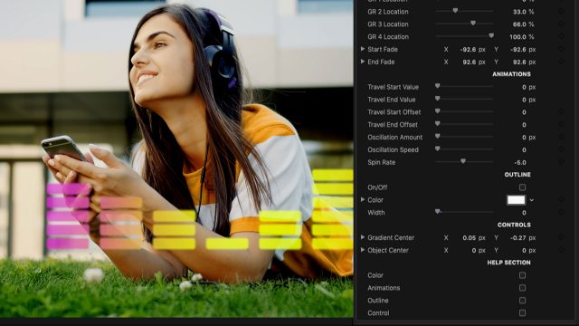
Task: Click the Oscillation Amount slider handle
Action: [x=438, y=137]
